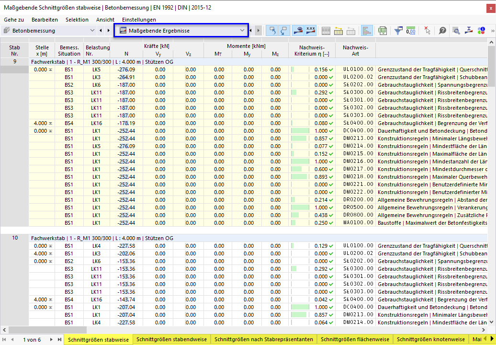The height and width of the screenshot is (345, 496).
Task: Click green checkmark beside ratio 0.156
Action: [x=331, y=69]
